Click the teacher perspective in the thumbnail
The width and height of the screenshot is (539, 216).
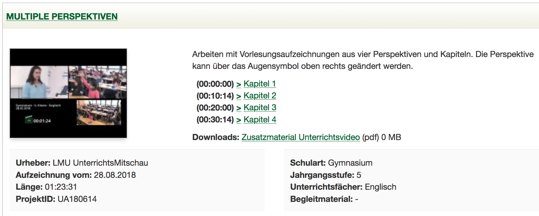coord(39,82)
